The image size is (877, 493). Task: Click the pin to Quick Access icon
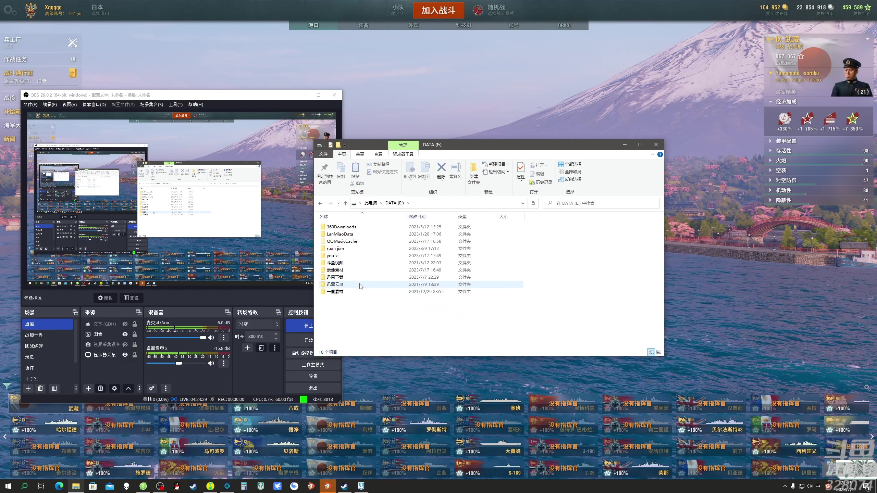click(x=324, y=167)
